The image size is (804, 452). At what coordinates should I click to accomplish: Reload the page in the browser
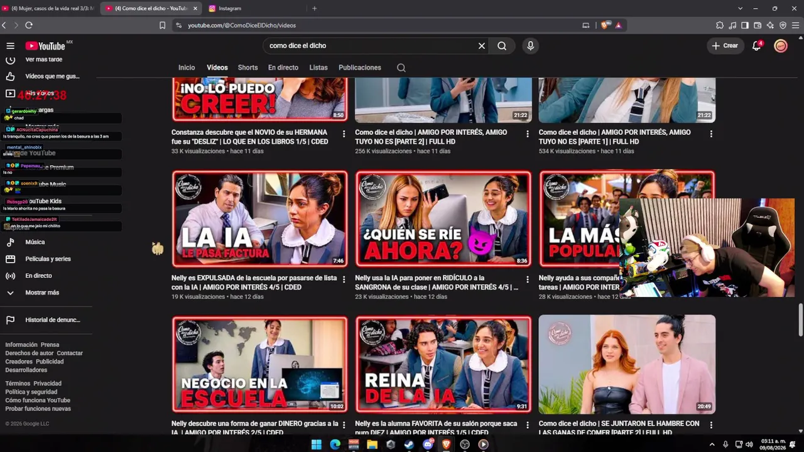pyautogui.click(x=29, y=25)
